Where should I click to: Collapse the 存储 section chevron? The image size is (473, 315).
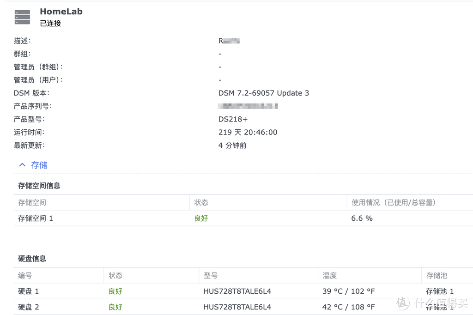[22, 164]
